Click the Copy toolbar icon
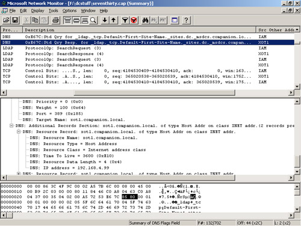The image size is (301, 226). (x=36, y=20)
